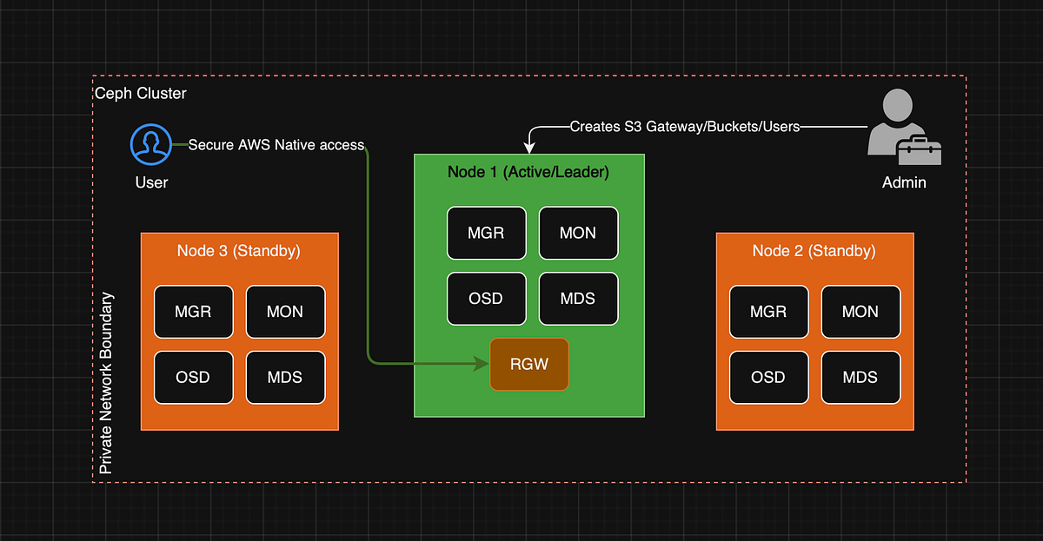Select the Ceph Cluster boundary label

click(x=141, y=93)
